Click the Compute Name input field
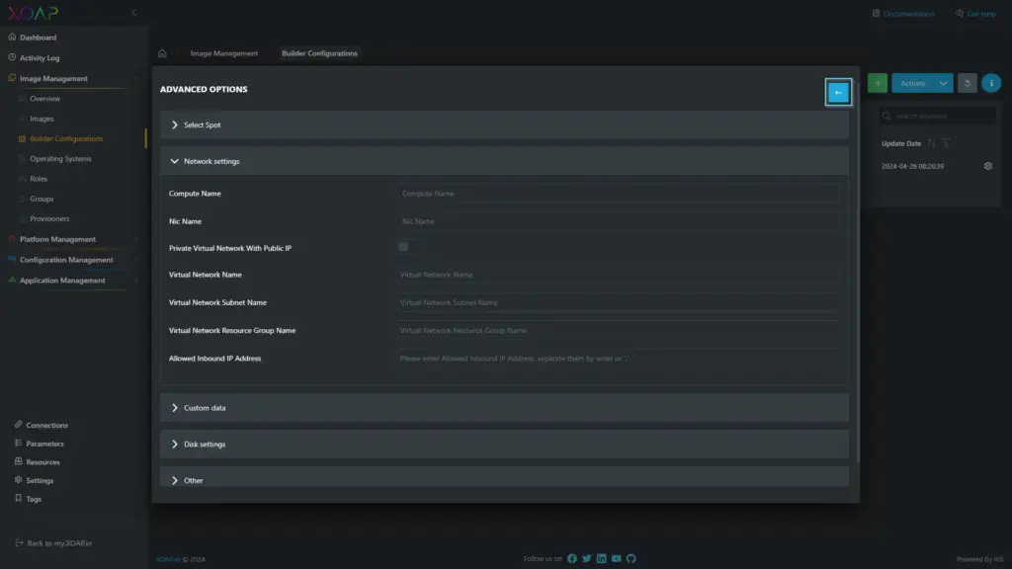 pos(619,194)
